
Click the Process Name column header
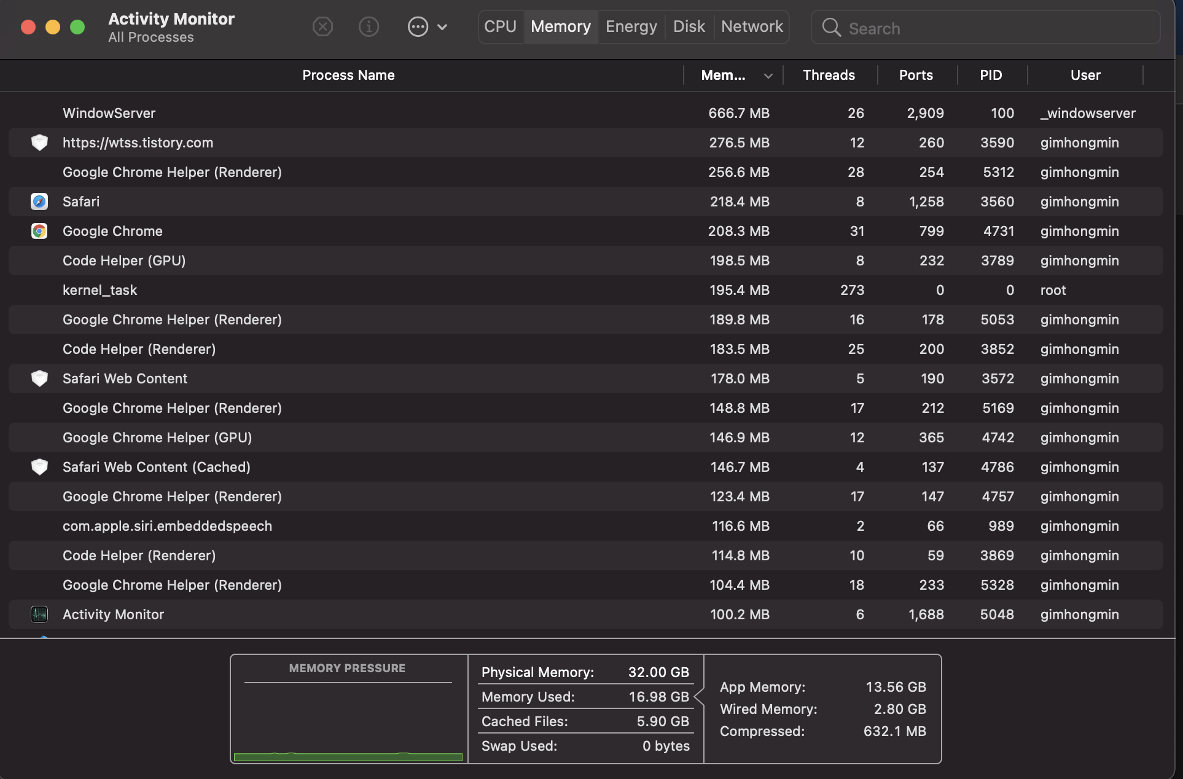(348, 75)
